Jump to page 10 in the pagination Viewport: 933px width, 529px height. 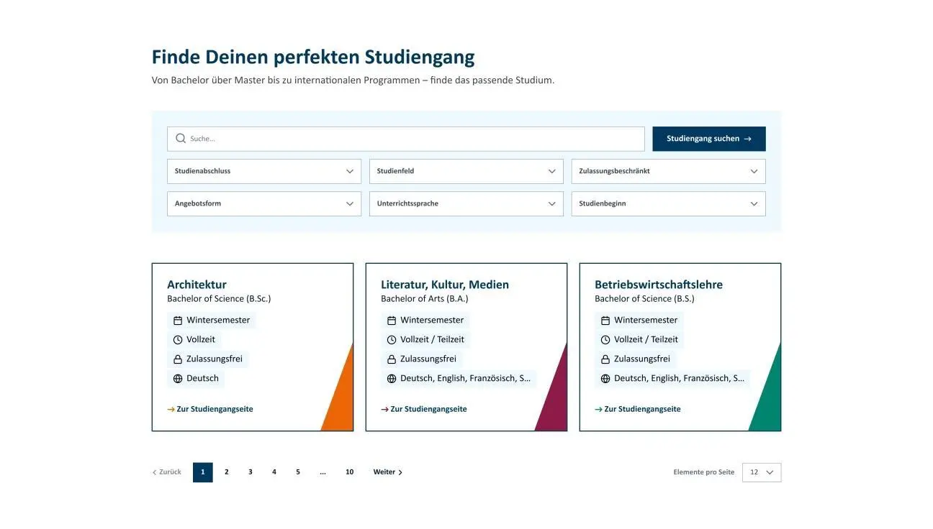(349, 472)
